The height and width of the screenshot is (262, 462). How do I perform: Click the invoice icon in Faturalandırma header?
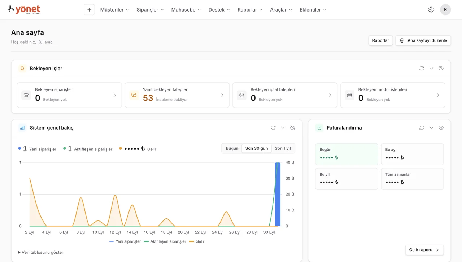click(x=319, y=128)
